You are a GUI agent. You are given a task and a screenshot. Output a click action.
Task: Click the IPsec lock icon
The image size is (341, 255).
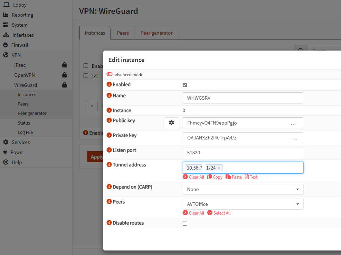(64, 65)
